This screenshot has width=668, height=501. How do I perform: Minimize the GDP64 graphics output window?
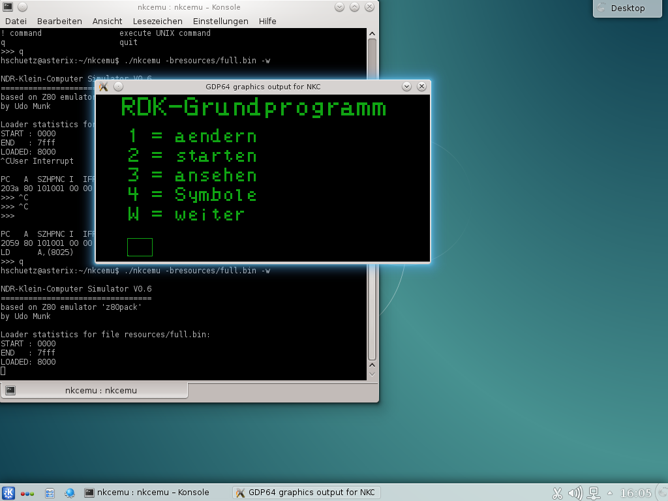point(406,87)
